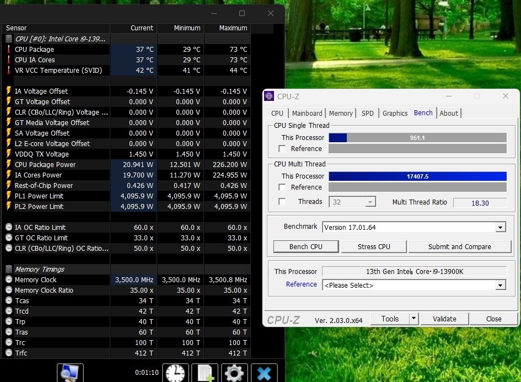
Task: Select the Rest-of-Chip Power row
Action: (x=126, y=185)
